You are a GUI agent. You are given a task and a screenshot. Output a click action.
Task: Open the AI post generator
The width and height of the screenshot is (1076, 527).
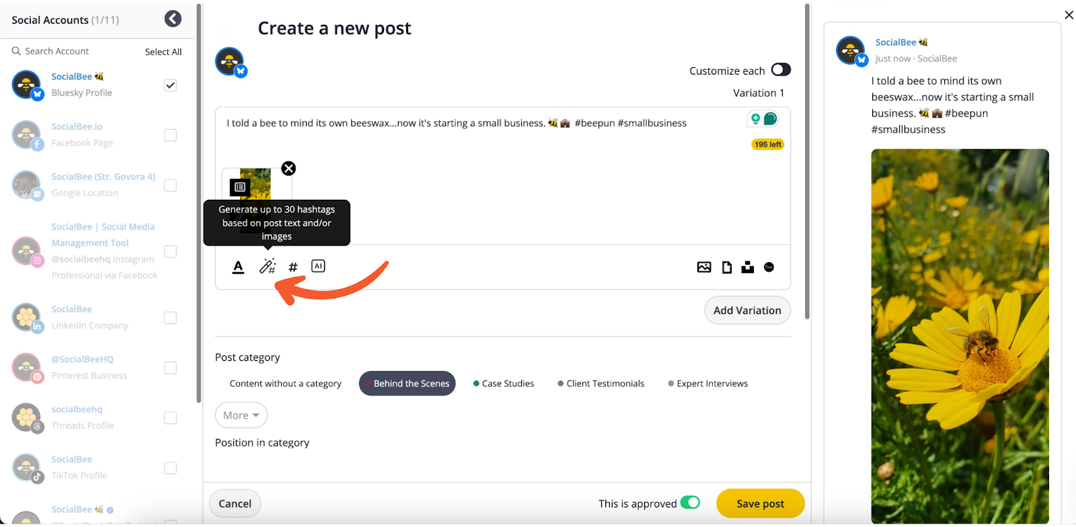point(318,266)
